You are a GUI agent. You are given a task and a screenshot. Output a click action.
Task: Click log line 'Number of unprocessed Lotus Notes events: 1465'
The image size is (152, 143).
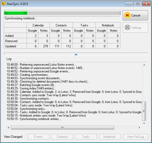click(45, 68)
